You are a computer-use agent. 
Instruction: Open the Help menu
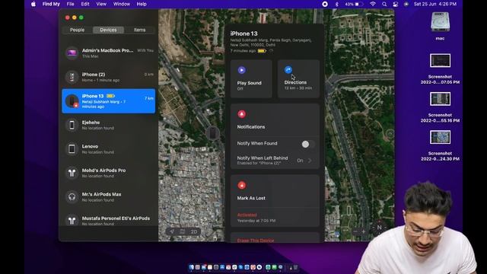(x=142, y=4)
